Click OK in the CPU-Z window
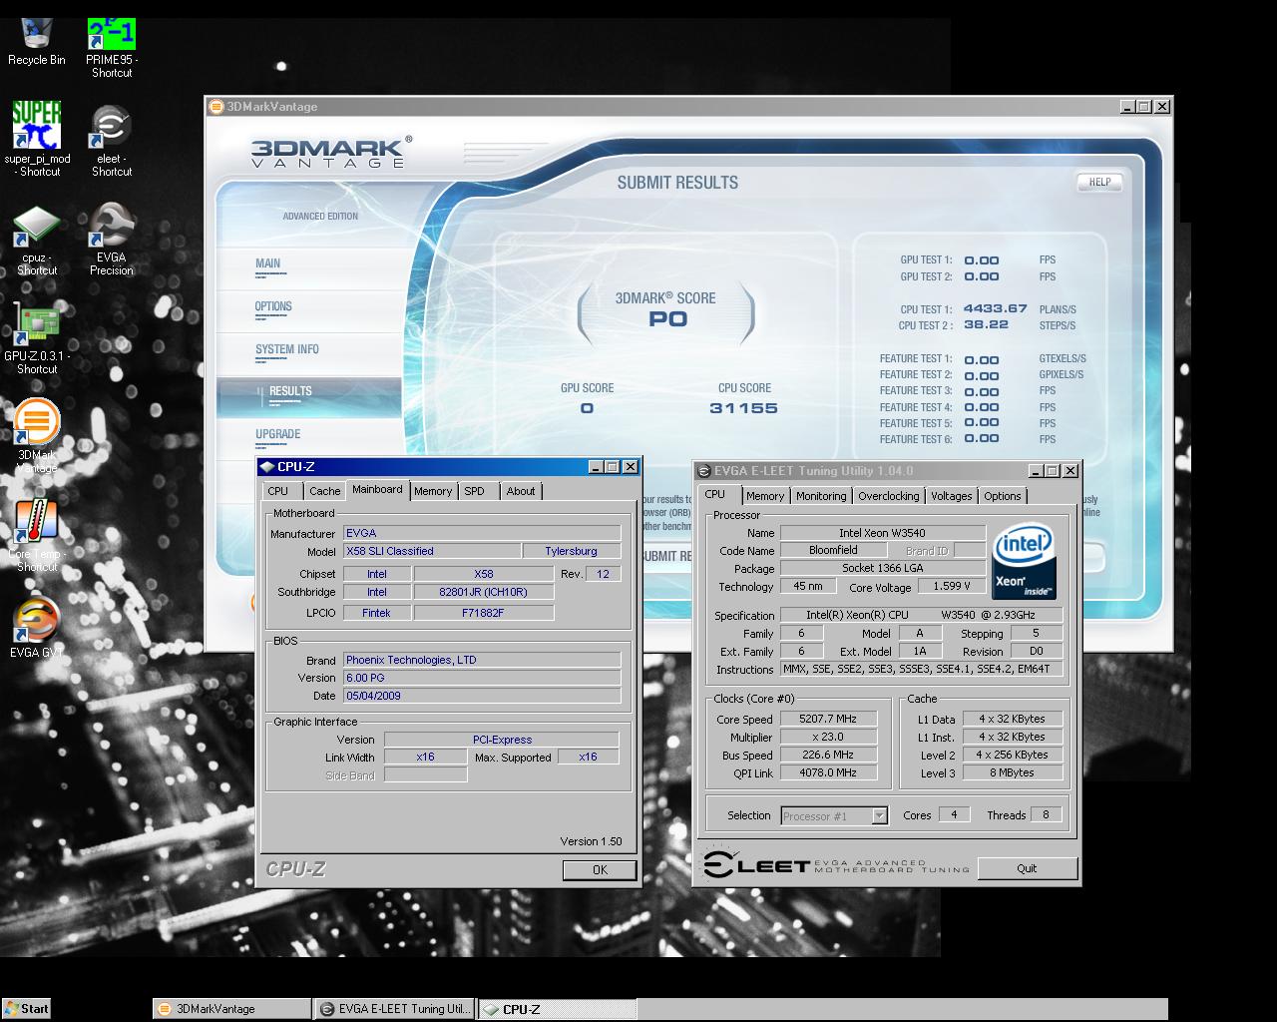 pyautogui.click(x=600, y=870)
